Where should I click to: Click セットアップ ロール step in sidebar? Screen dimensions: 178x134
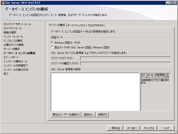click(x=12, y=28)
